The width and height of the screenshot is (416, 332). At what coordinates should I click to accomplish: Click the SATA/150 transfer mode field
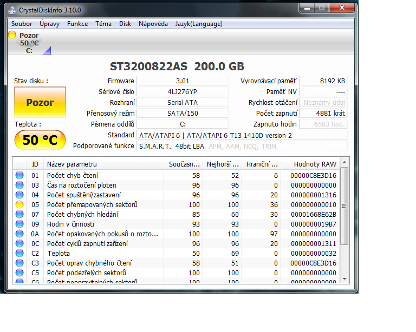pyautogui.click(x=183, y=114)
